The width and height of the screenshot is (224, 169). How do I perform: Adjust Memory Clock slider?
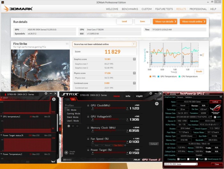click(110, 130)
